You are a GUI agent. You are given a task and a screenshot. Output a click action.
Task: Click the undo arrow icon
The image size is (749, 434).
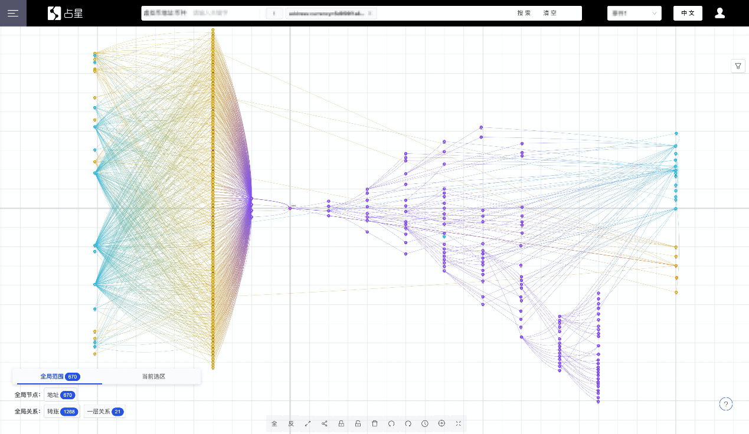[x=391, y=423]
